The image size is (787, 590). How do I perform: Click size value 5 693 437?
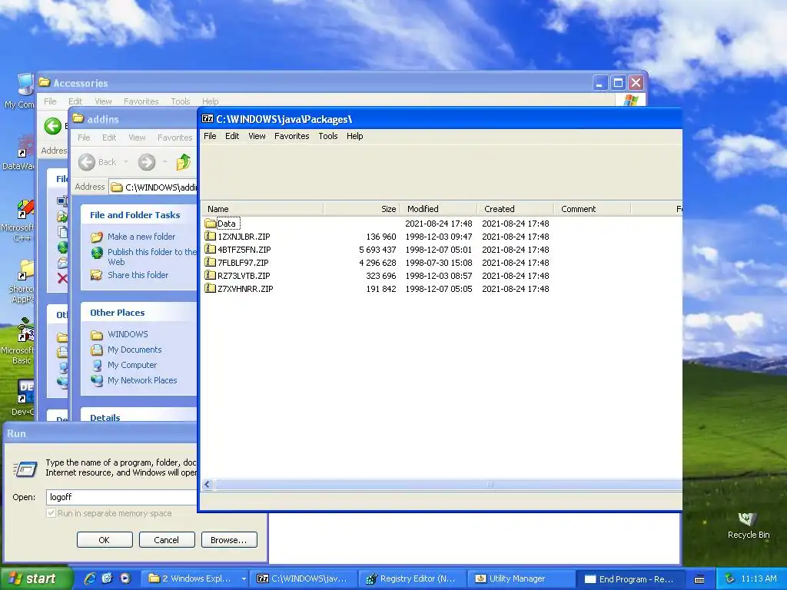377,250
